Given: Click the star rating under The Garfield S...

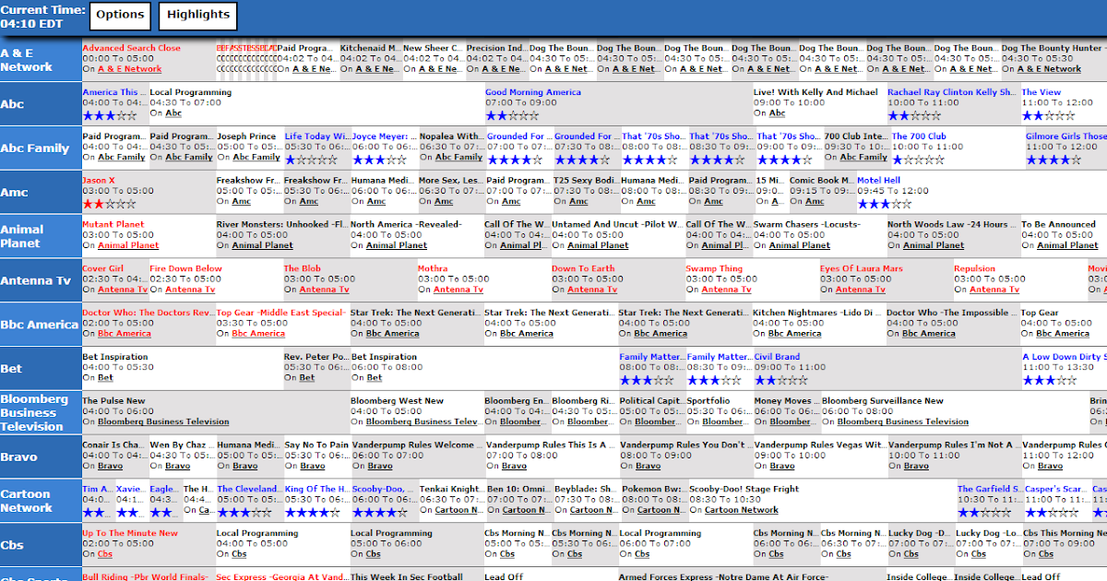Looking at the screenshot, I should [x=984, y=512].
